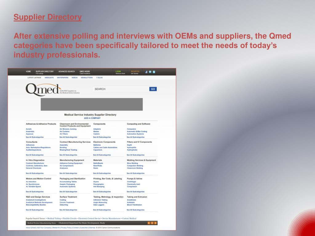Viewport: 315px width, 236px height.
Task: Open the Qmed LinkedIn icon
Action: (150, 72)
